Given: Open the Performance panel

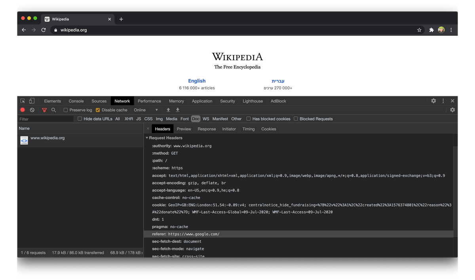Looking at the screenshot, I should [149, 101].
